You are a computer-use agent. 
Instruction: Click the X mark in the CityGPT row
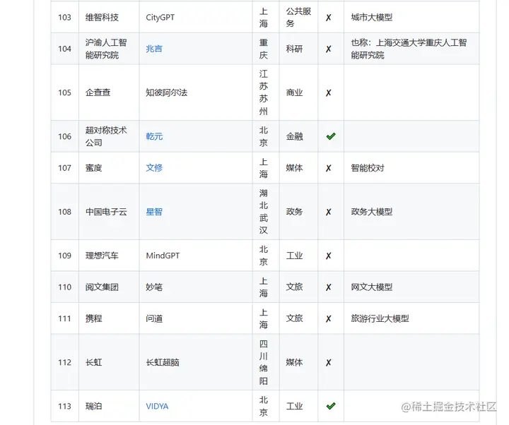[329, 18]
